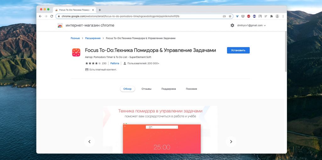The height and width of the screenshot is (160, 322).
Task: Click the 230 reviews count
Action: (x=104, y=63)
